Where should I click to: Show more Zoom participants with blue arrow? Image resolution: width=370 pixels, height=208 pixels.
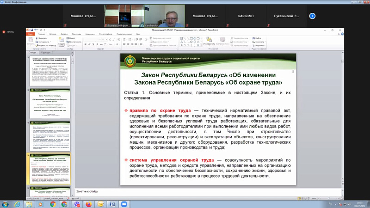(x=312, y=16)
